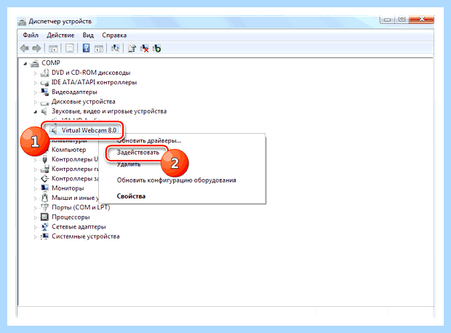Click the Forward arrow in toolbar
The image size is (451, 333).
(x=36, y=48)
